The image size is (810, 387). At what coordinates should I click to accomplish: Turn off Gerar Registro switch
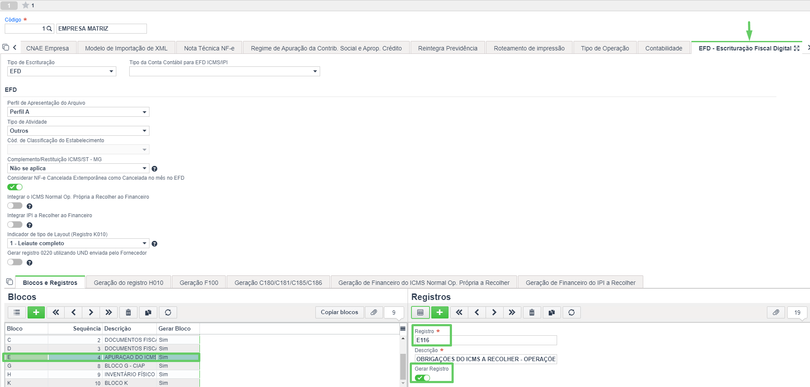pos(423,378)
